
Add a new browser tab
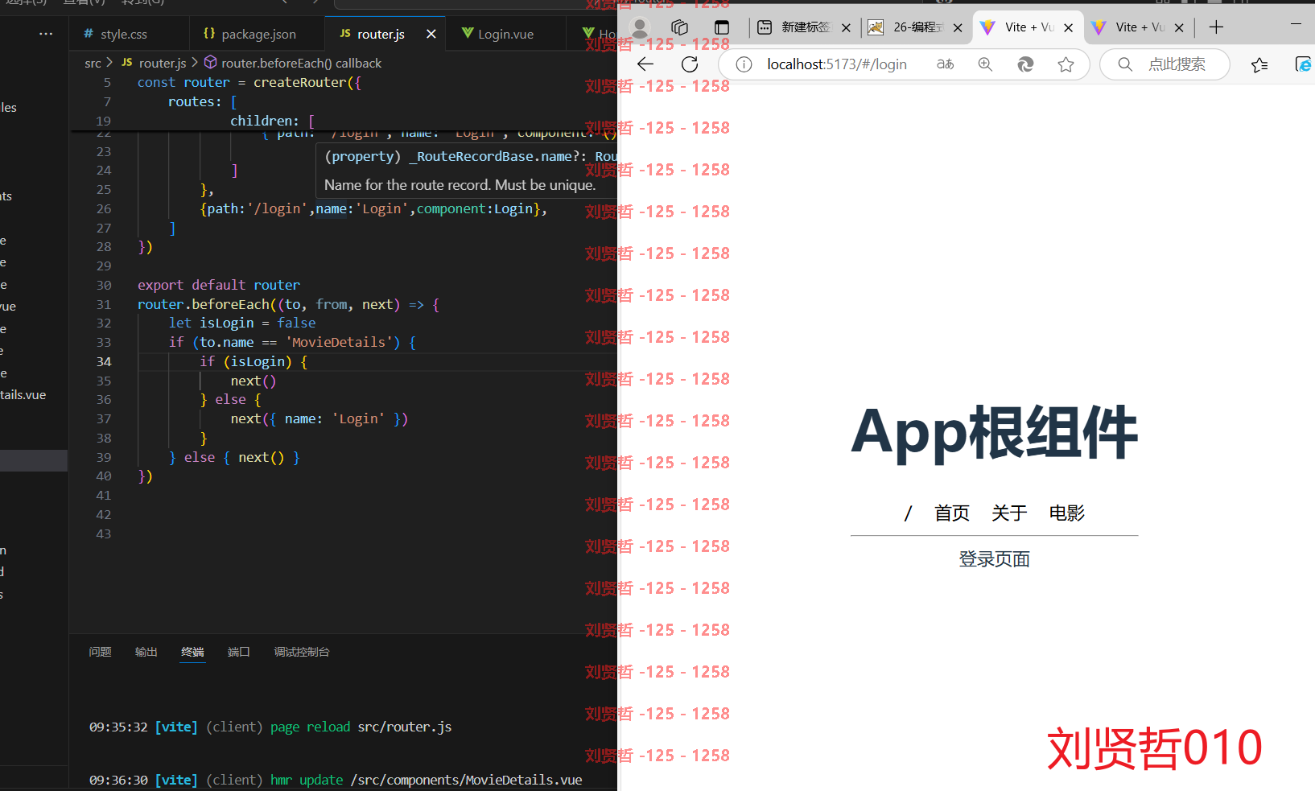(x=1216, y=27)
